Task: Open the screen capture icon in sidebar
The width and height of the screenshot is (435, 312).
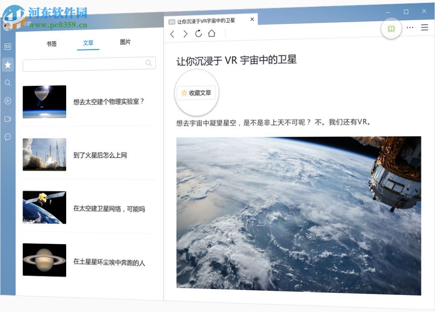Action: (7, 119)
